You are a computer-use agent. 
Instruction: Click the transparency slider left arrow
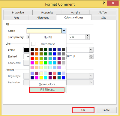[x=28, y=37]
